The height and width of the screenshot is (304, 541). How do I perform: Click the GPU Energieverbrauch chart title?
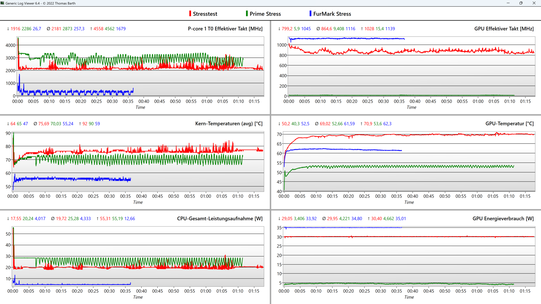coord(503,218)
